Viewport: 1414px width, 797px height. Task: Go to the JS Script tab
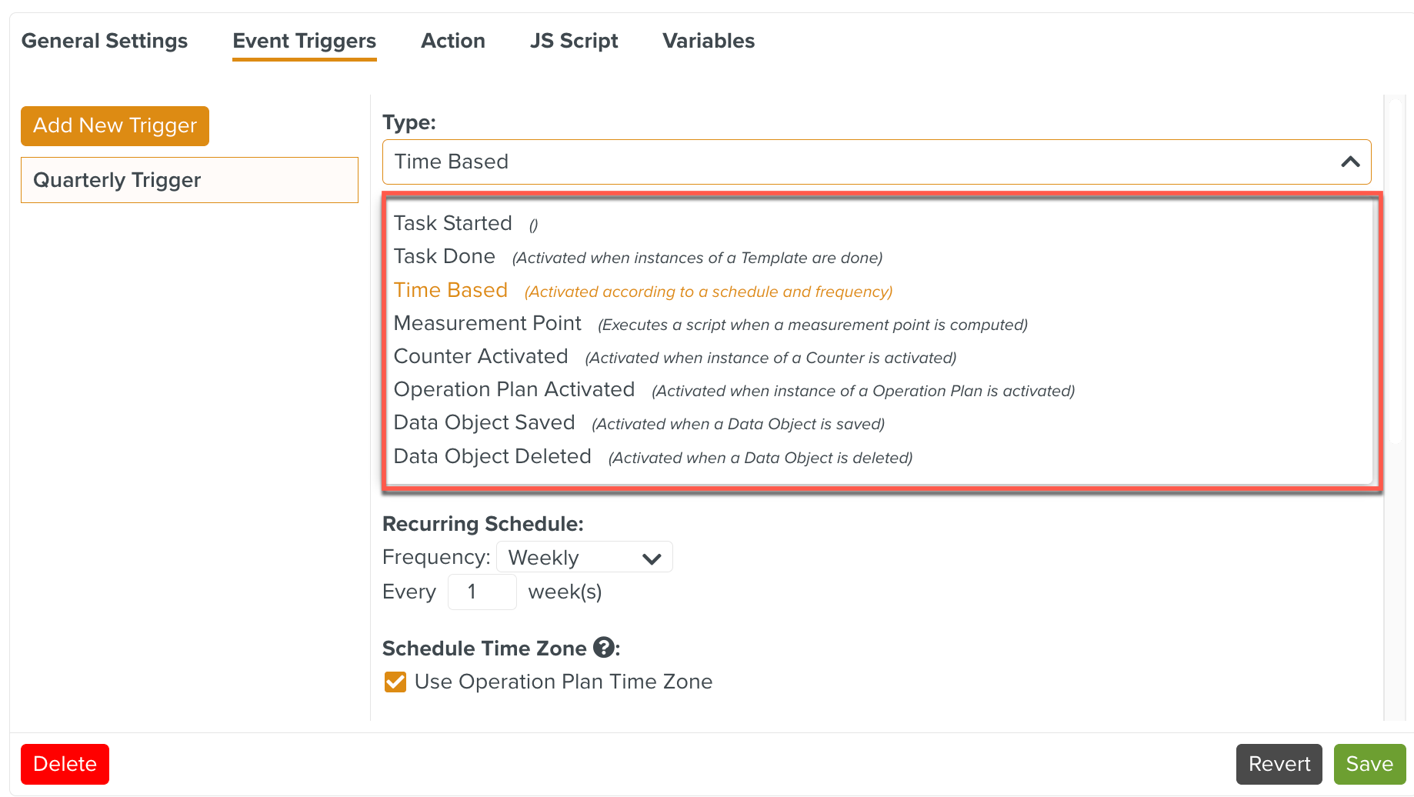(x=573, y=41)
